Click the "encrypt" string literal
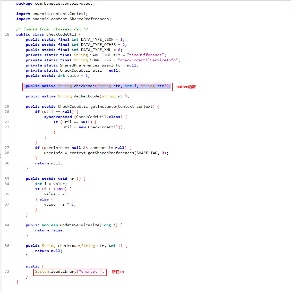The height and width of the screenshot is (292, 291). click(x=89, y=272)
